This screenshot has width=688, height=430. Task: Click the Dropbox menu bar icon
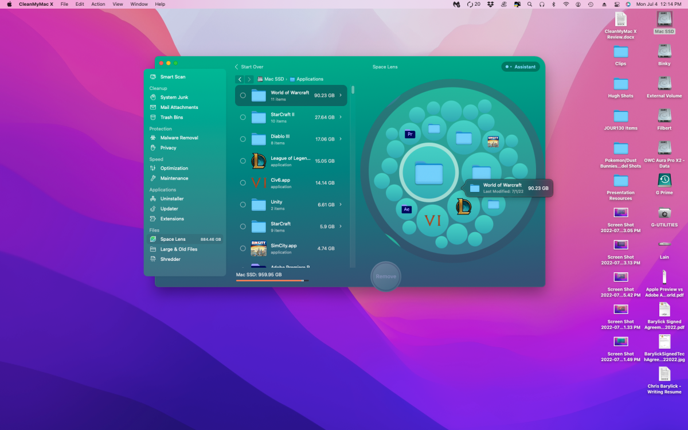(490, 4)
